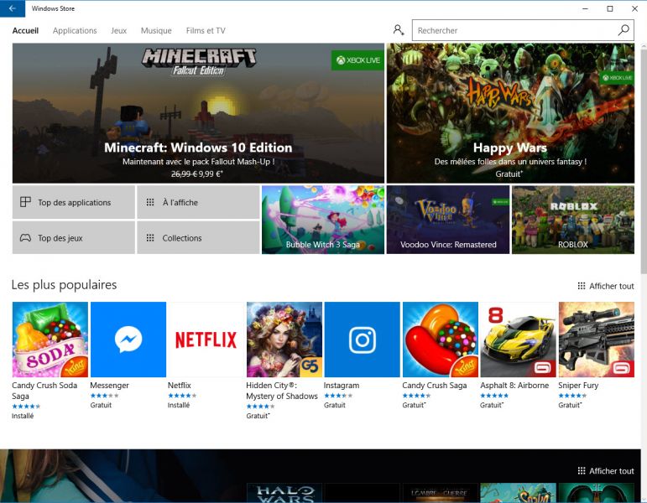This screenshot has width=647, height=503.
Task: Open the Voodoo Vince: Remastered banner
Action: pos(448,220)
